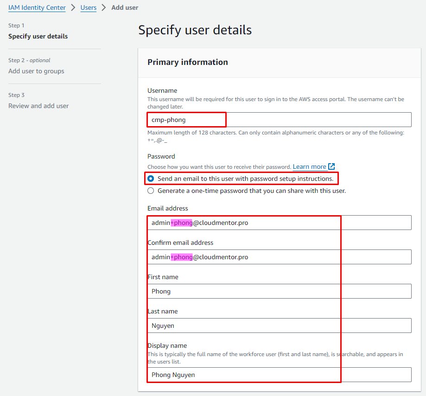Image resolution: width=426 pixels, height=396 pixels.
Task: Choose Generate a one-time password option
Action: (x=151, y=191)
